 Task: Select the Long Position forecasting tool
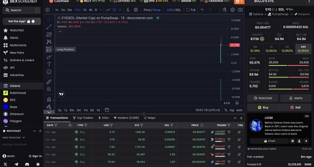tap(49, 49)
